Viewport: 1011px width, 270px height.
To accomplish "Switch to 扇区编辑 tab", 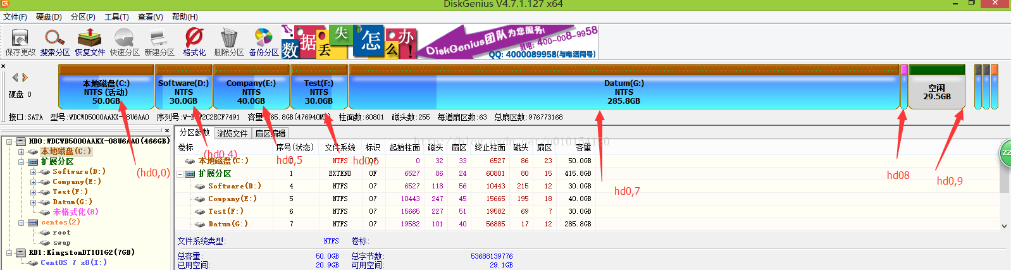I will click(x=271, y=133).
